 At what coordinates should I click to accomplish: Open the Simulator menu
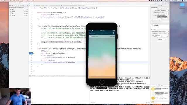point(6,1)
